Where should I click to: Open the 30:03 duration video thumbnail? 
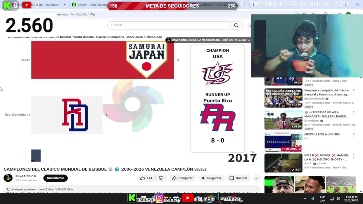[283, 81]
